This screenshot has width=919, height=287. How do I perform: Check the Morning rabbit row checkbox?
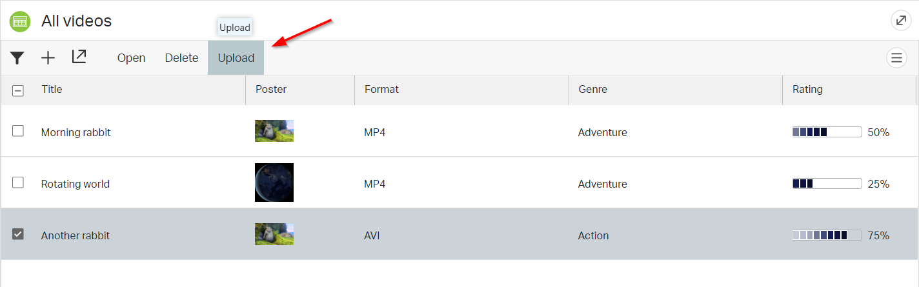coord(18,131)
